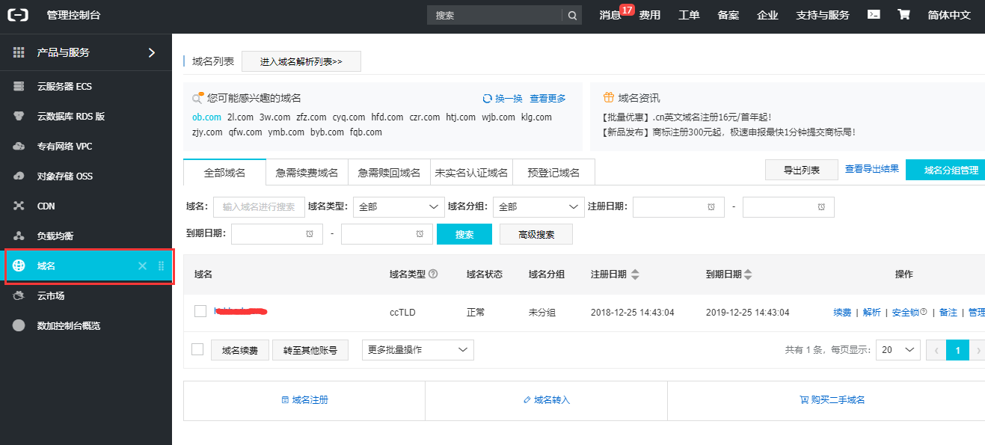Viewport: 985px width, 445px height.
Task: Check the domain row checkbox
Action: [200, 311]
